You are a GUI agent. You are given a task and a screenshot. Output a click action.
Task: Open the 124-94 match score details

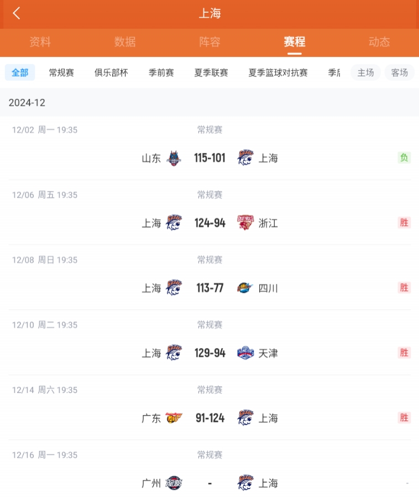click(210, 223)
